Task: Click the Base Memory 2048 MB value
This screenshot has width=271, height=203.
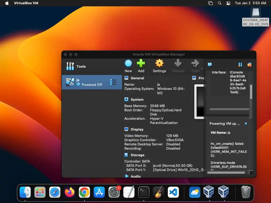Action: coord(157,106)
